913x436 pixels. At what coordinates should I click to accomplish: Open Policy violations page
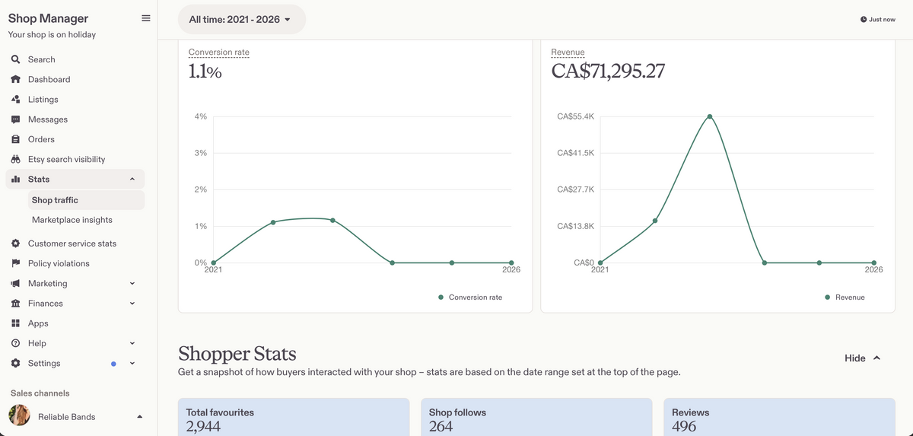pos(59,263)
